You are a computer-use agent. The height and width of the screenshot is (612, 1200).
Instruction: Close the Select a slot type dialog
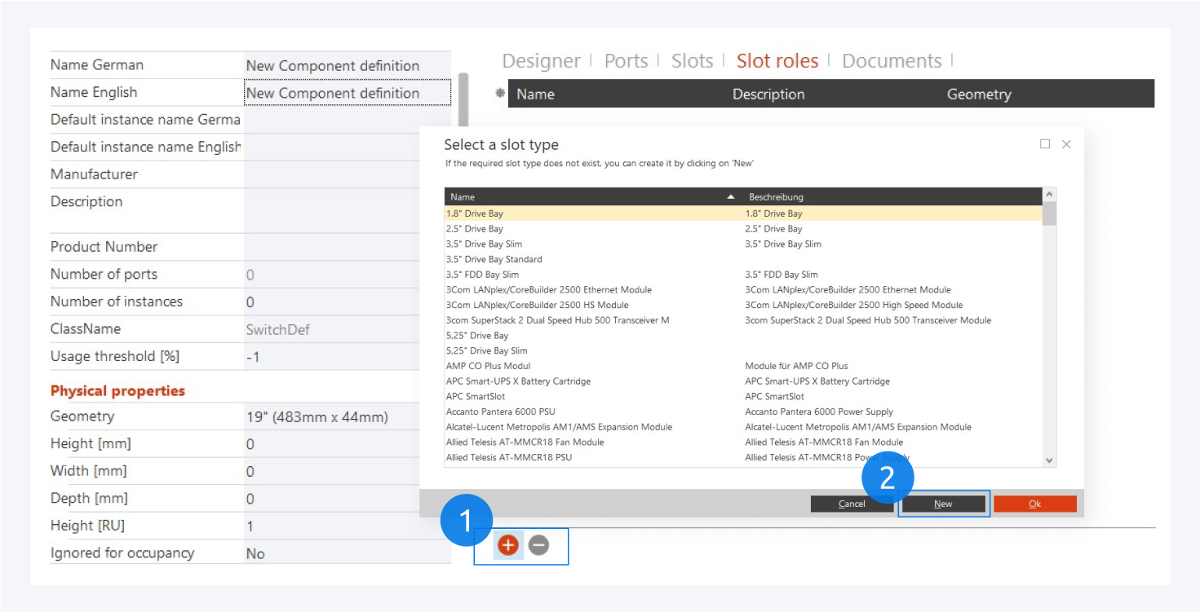click(x=1066, y=144)
